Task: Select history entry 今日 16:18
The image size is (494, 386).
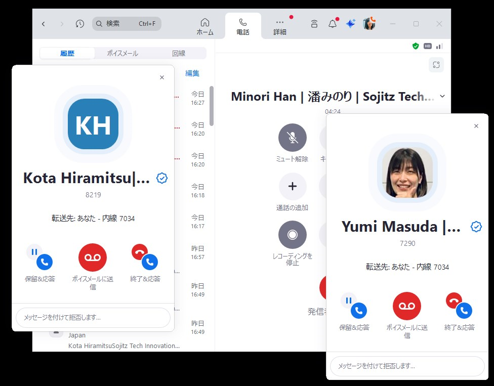Action: point(198,191)
